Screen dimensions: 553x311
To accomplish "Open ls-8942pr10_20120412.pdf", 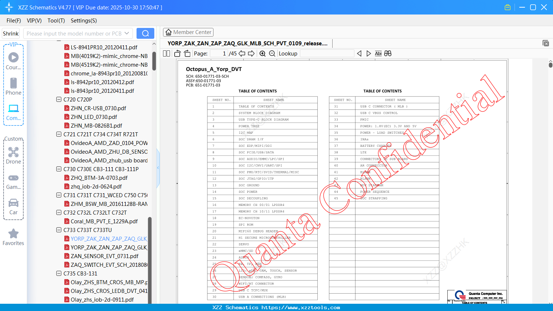I will [102, 82].
